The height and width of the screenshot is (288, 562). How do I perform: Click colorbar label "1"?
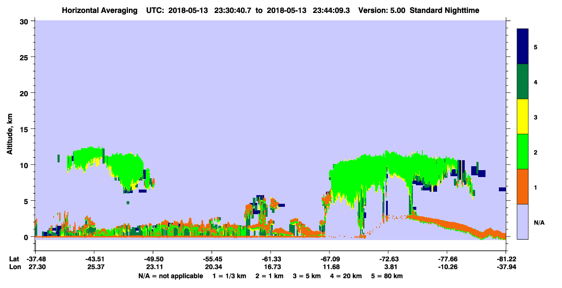click(536, 187)
